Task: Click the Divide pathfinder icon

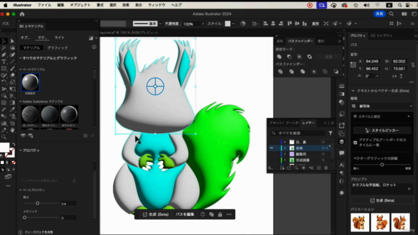Action: [x=280, y=72]
